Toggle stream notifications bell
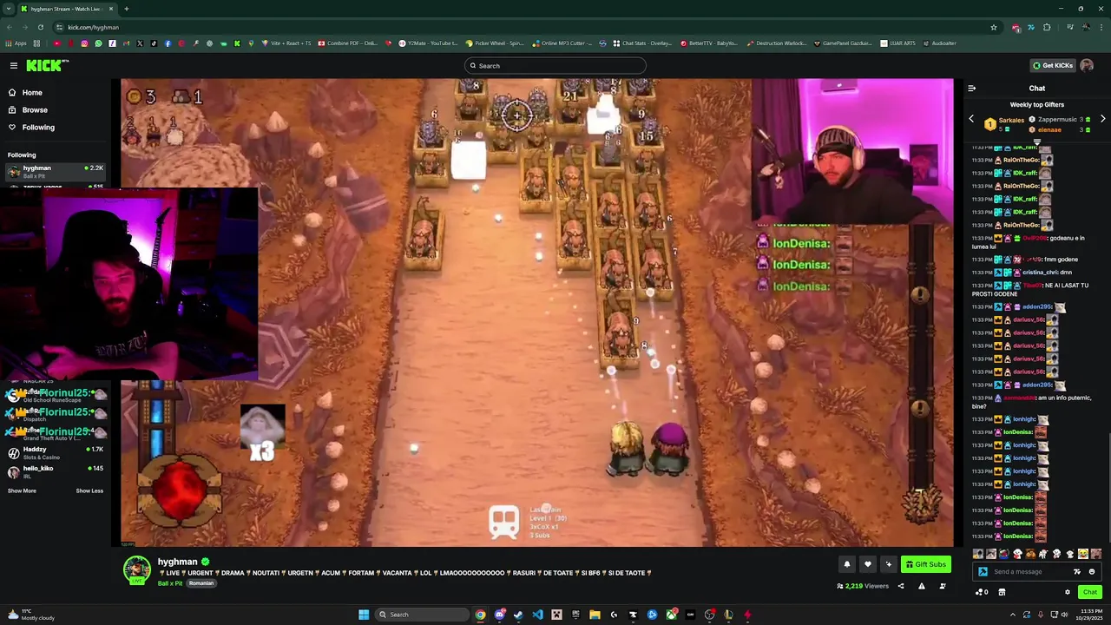 847,564
